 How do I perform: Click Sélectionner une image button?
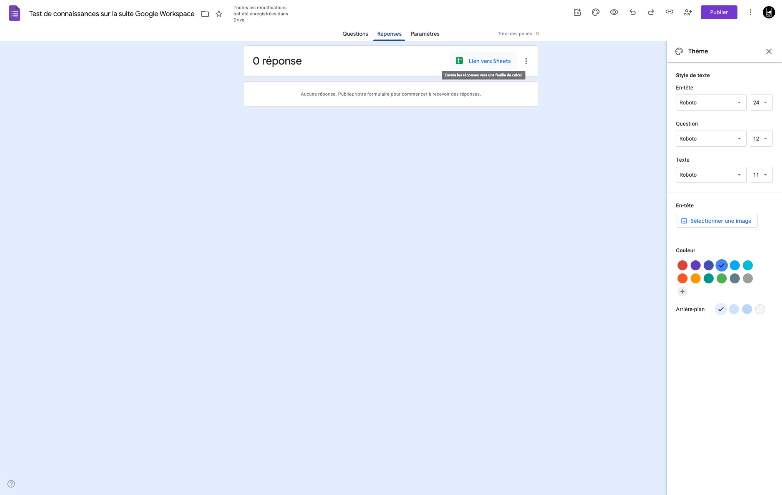click(x=716, y=221)
